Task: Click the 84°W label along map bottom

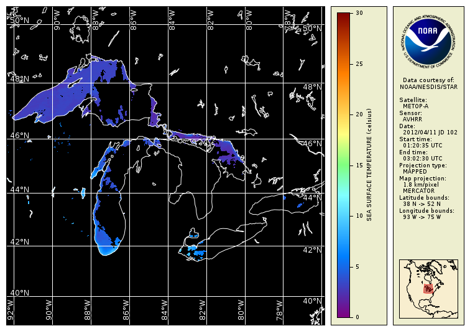Action: 164,310
